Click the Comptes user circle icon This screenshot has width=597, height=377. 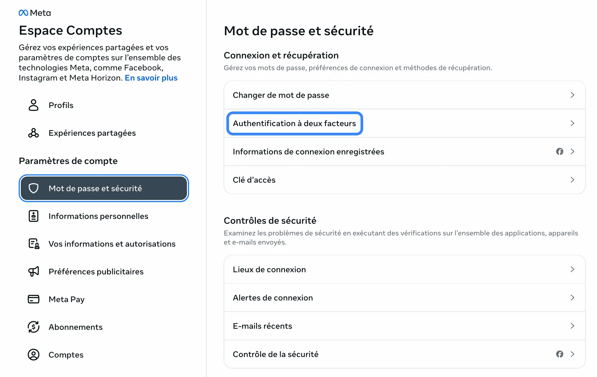34,355
